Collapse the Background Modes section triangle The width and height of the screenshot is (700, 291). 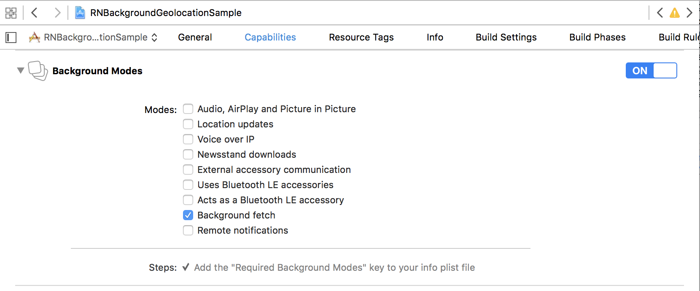20,70
